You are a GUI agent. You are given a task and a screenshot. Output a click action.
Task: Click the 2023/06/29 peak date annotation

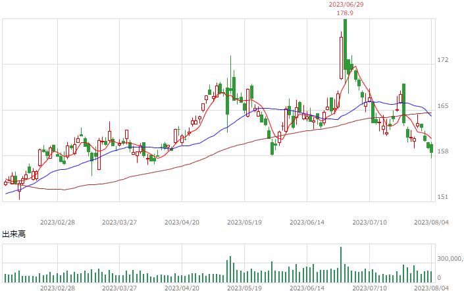[346, 5]
